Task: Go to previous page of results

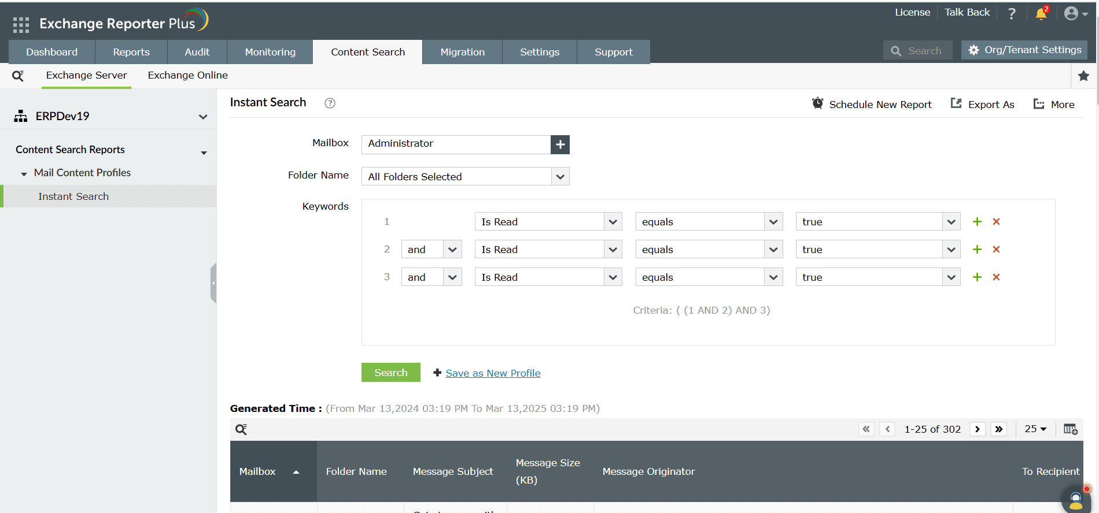Action: (x=887, y=429)
